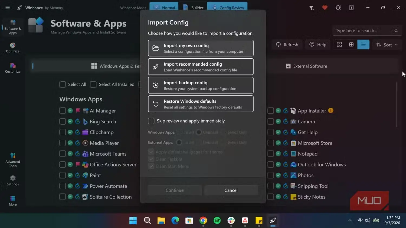Click the Refresh button
This screenshot has width=406, height=228.
287,45
